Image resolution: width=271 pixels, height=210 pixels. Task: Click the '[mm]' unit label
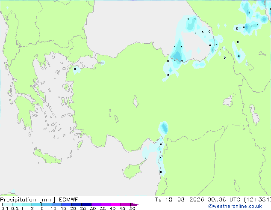47,200
